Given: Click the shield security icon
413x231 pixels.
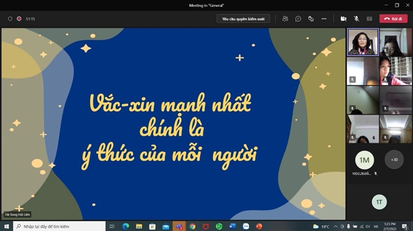Looking at the screenshot, I should [10, 19].
